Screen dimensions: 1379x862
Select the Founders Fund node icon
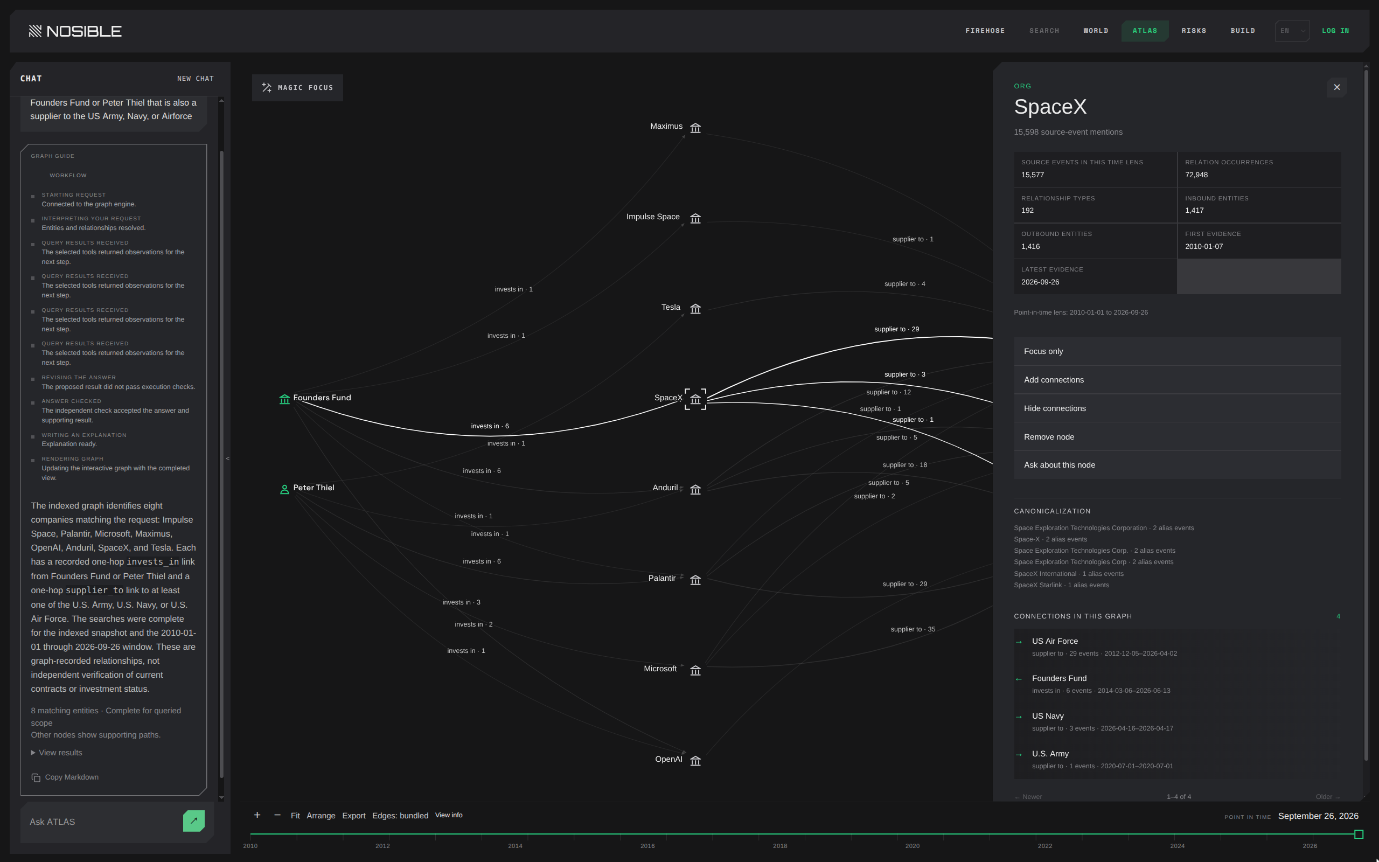[x=284, y=399]
